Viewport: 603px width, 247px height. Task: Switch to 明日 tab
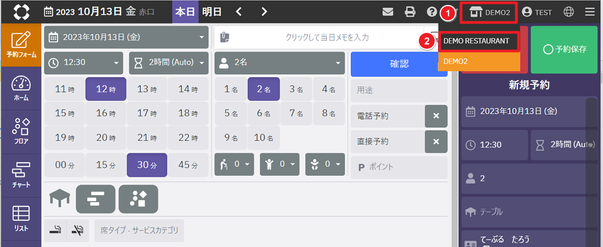tap(212, 12)
